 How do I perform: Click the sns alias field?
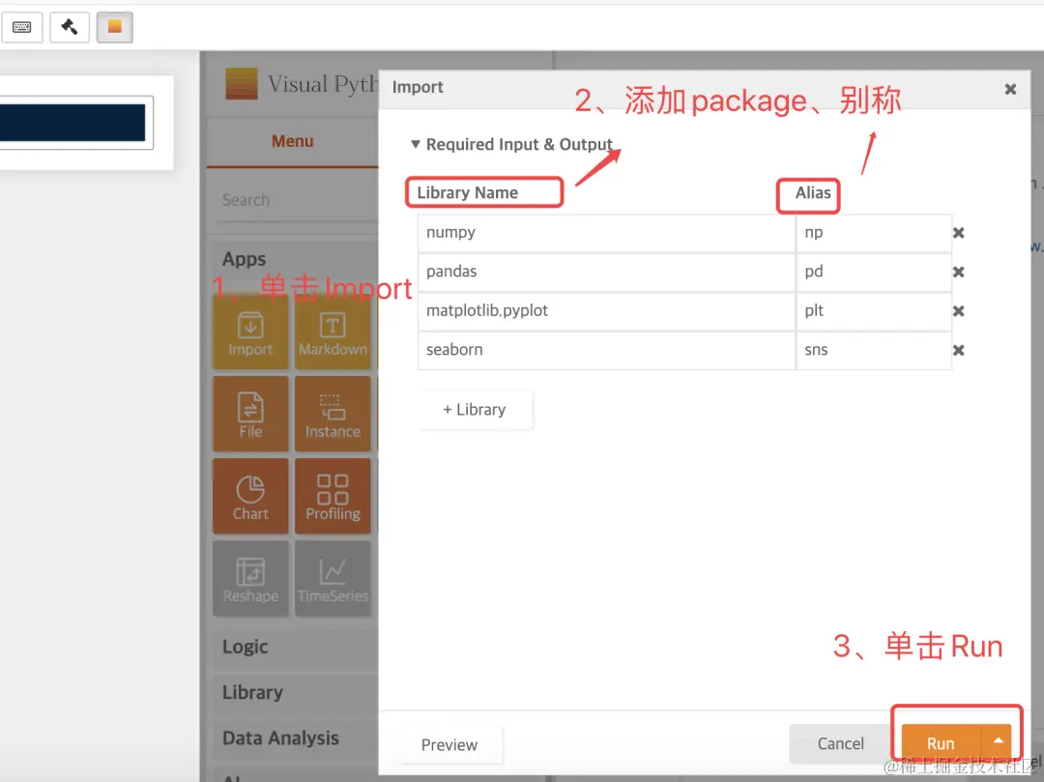(874, 350)
